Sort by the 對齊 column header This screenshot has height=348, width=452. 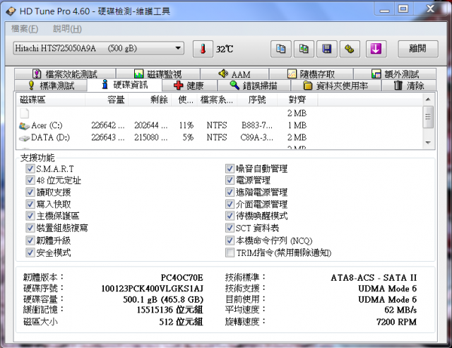coord(297,100)
